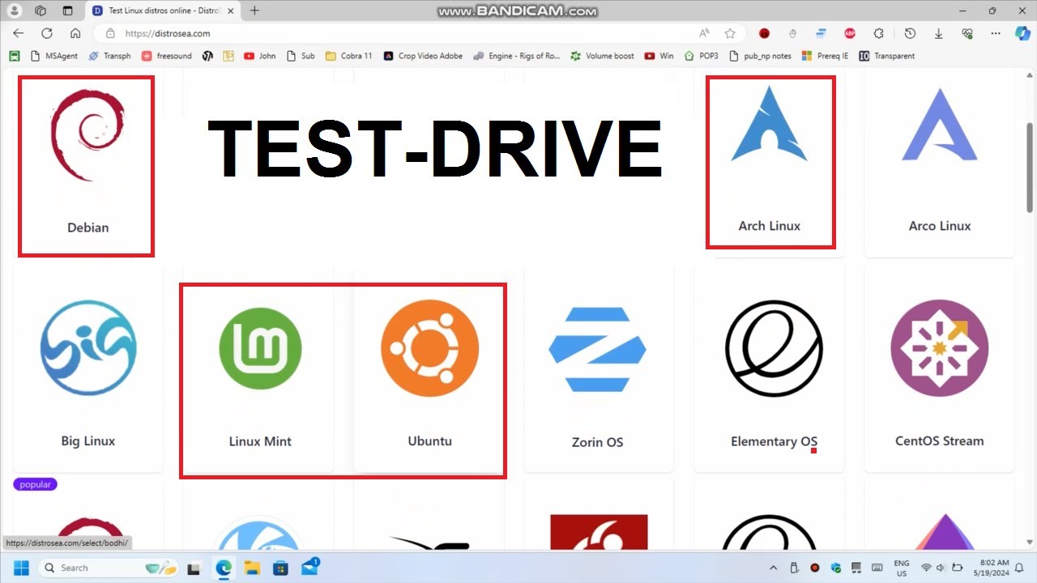Viewport: 1037px width, 583px height.
Task: Open the Big Linux logo
Action: click(88, 348)
